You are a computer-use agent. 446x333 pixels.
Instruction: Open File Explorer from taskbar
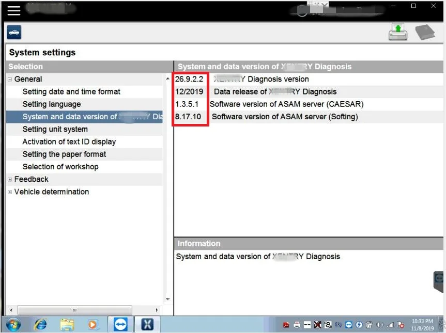[67, 324]
